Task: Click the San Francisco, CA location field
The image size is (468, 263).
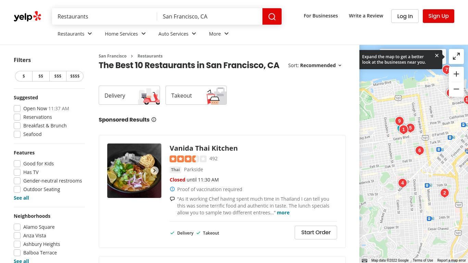Action: tap(210, 16)
